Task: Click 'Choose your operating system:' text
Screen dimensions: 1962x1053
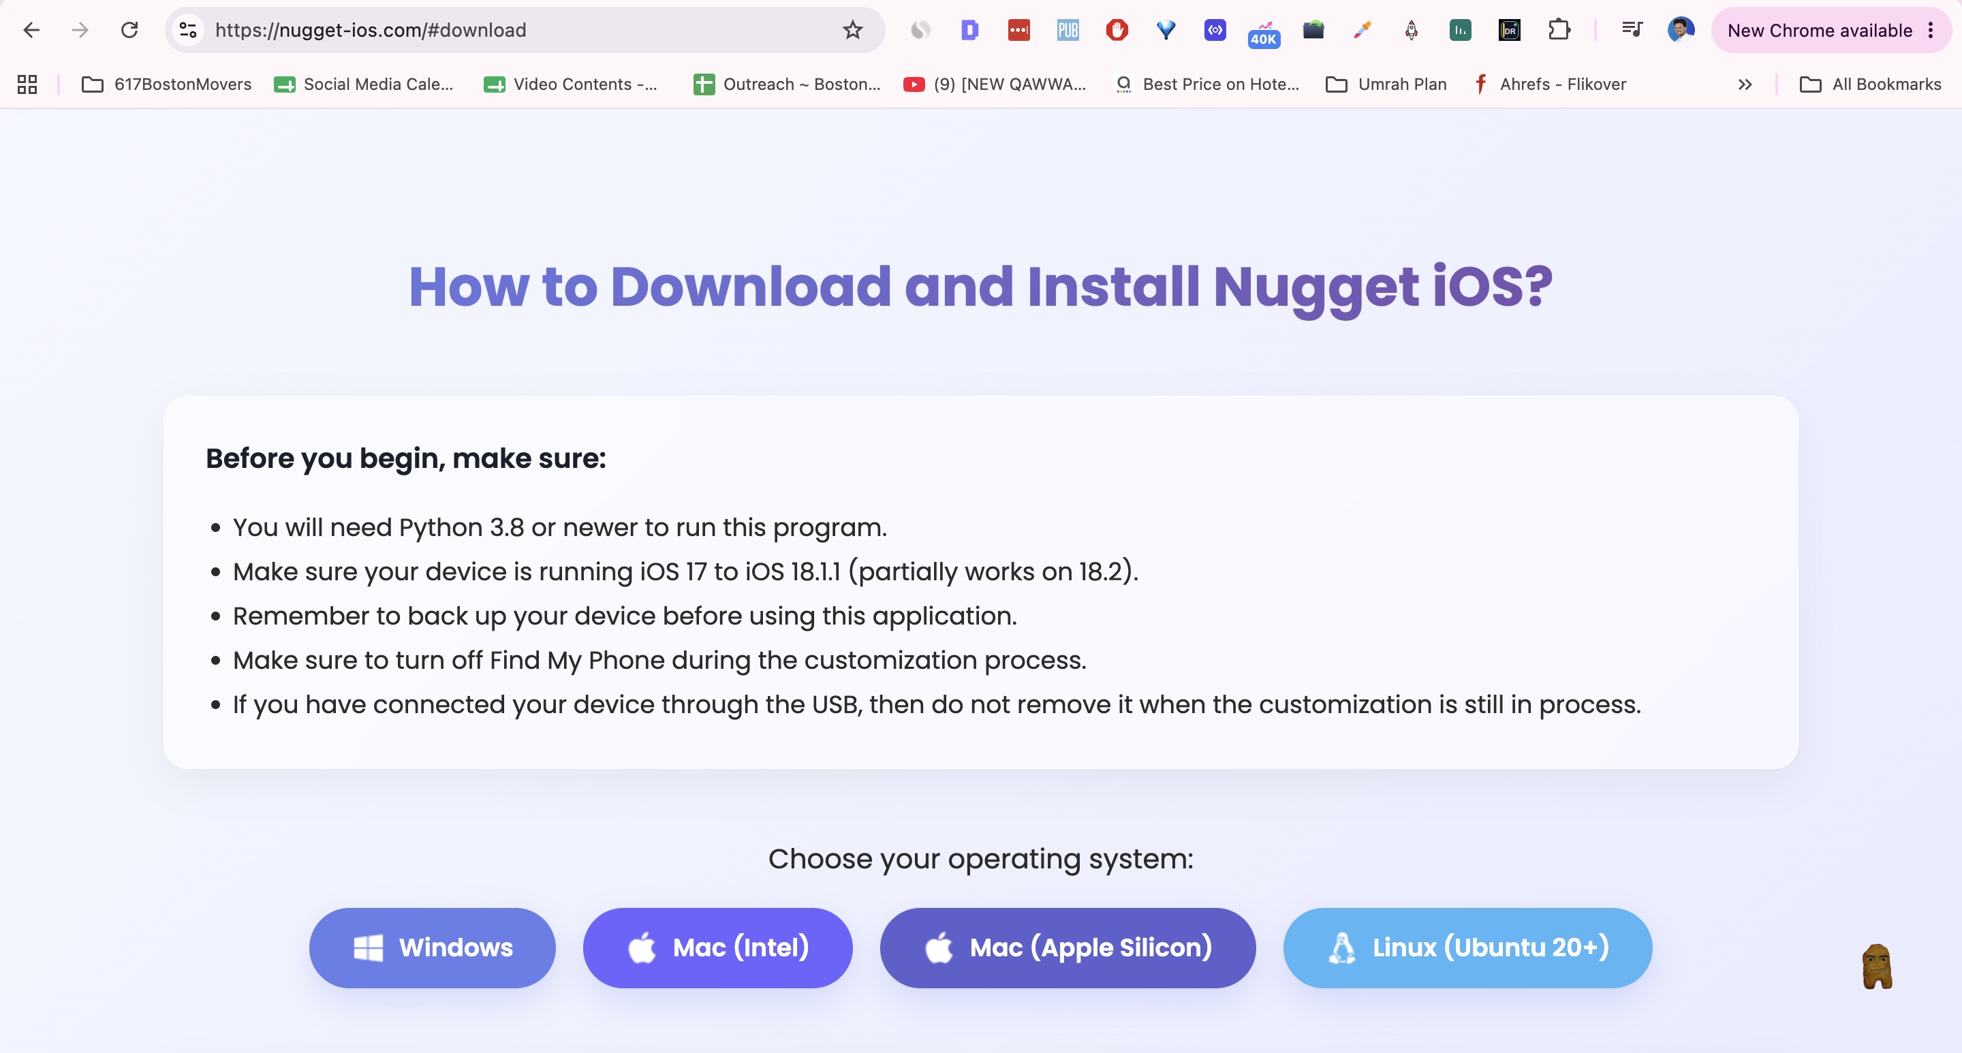Action: (981, 859)
